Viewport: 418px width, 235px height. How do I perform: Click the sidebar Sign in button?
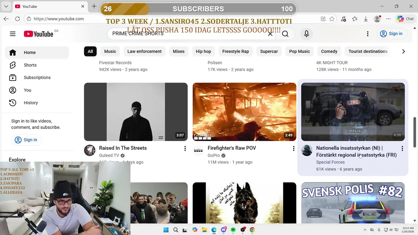tap(26, 140)
